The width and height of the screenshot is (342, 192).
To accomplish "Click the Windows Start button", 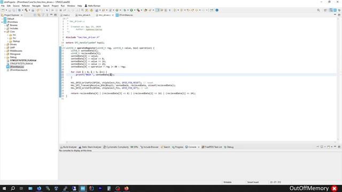I will pyautogui.click(x=4, y=188).
